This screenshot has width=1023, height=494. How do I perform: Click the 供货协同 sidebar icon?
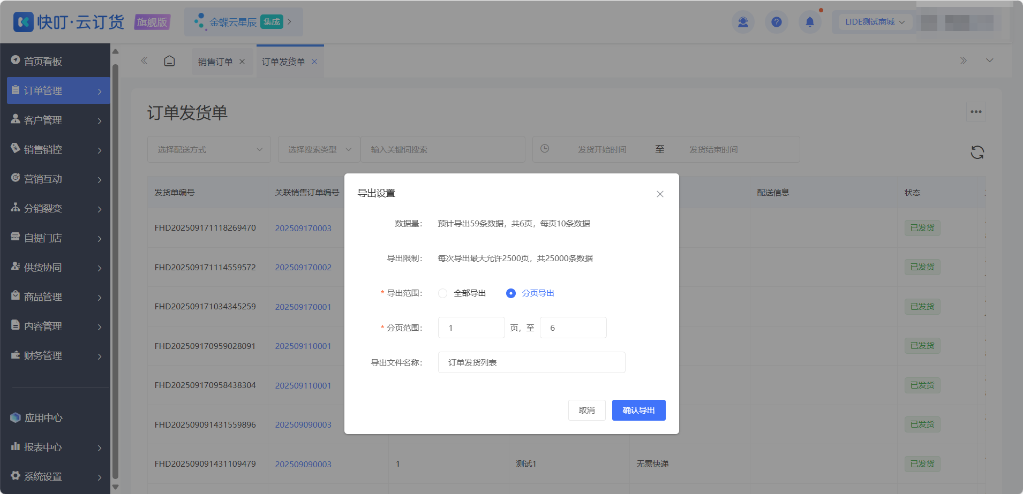pyautogui.click(x=16, y=266)
